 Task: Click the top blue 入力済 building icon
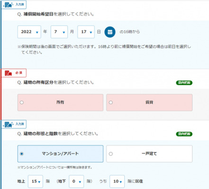14,5
